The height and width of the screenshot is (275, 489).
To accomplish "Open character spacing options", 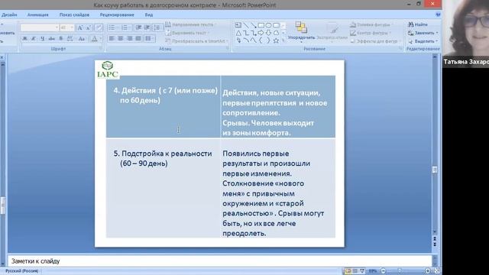I will point(70,39).
